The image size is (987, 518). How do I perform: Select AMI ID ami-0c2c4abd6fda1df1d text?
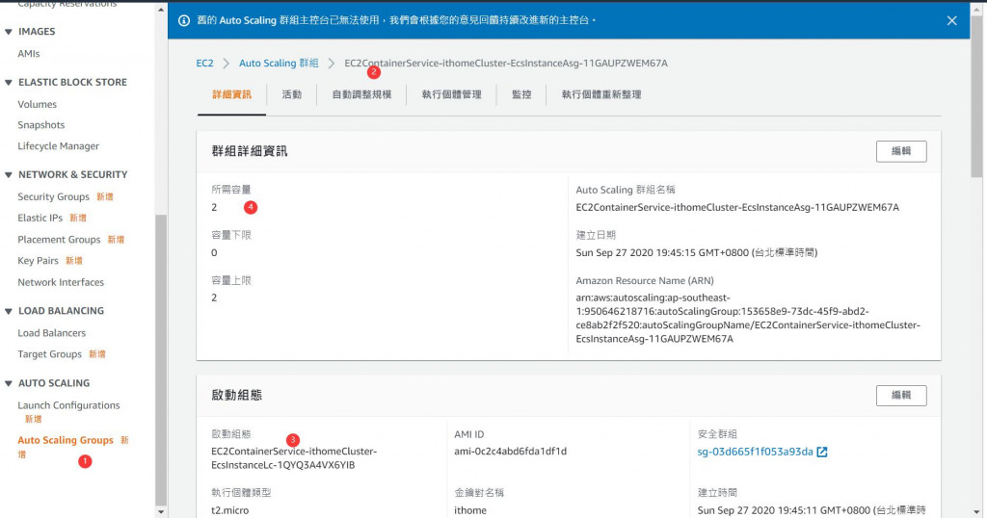coord(511,452)
